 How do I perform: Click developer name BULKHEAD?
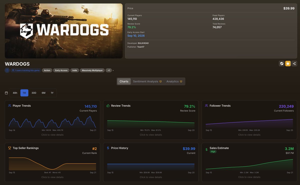(x=143, y=43)
